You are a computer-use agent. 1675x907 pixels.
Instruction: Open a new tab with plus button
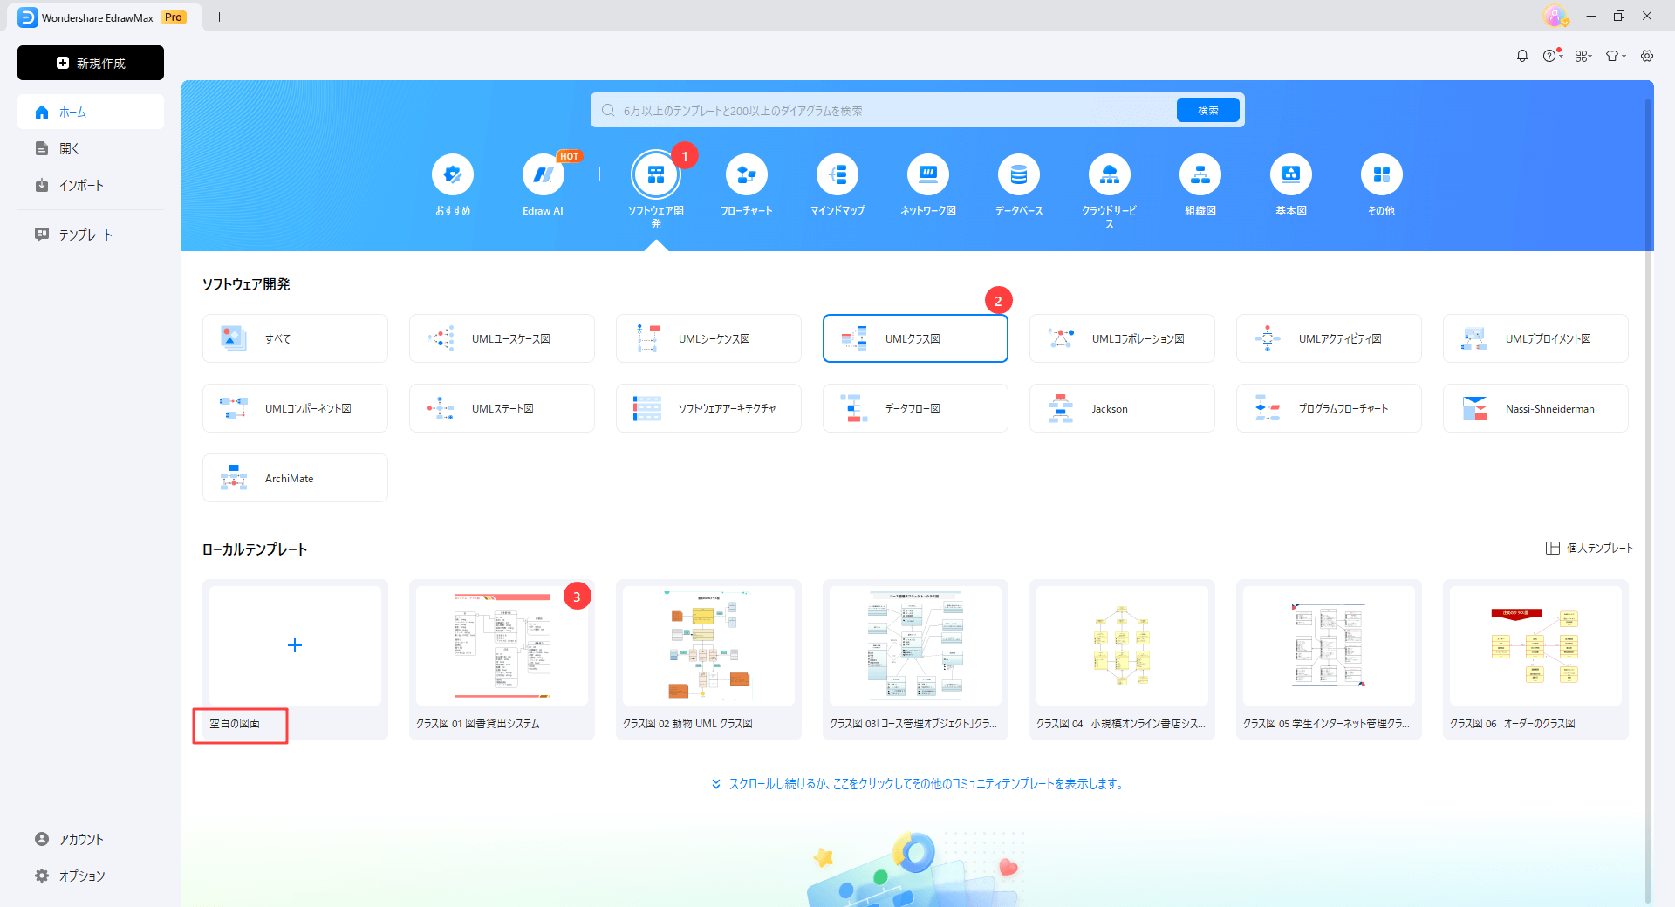[219, 17]
